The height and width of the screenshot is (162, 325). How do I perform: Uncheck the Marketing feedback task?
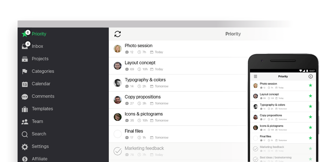coord(118,151)
